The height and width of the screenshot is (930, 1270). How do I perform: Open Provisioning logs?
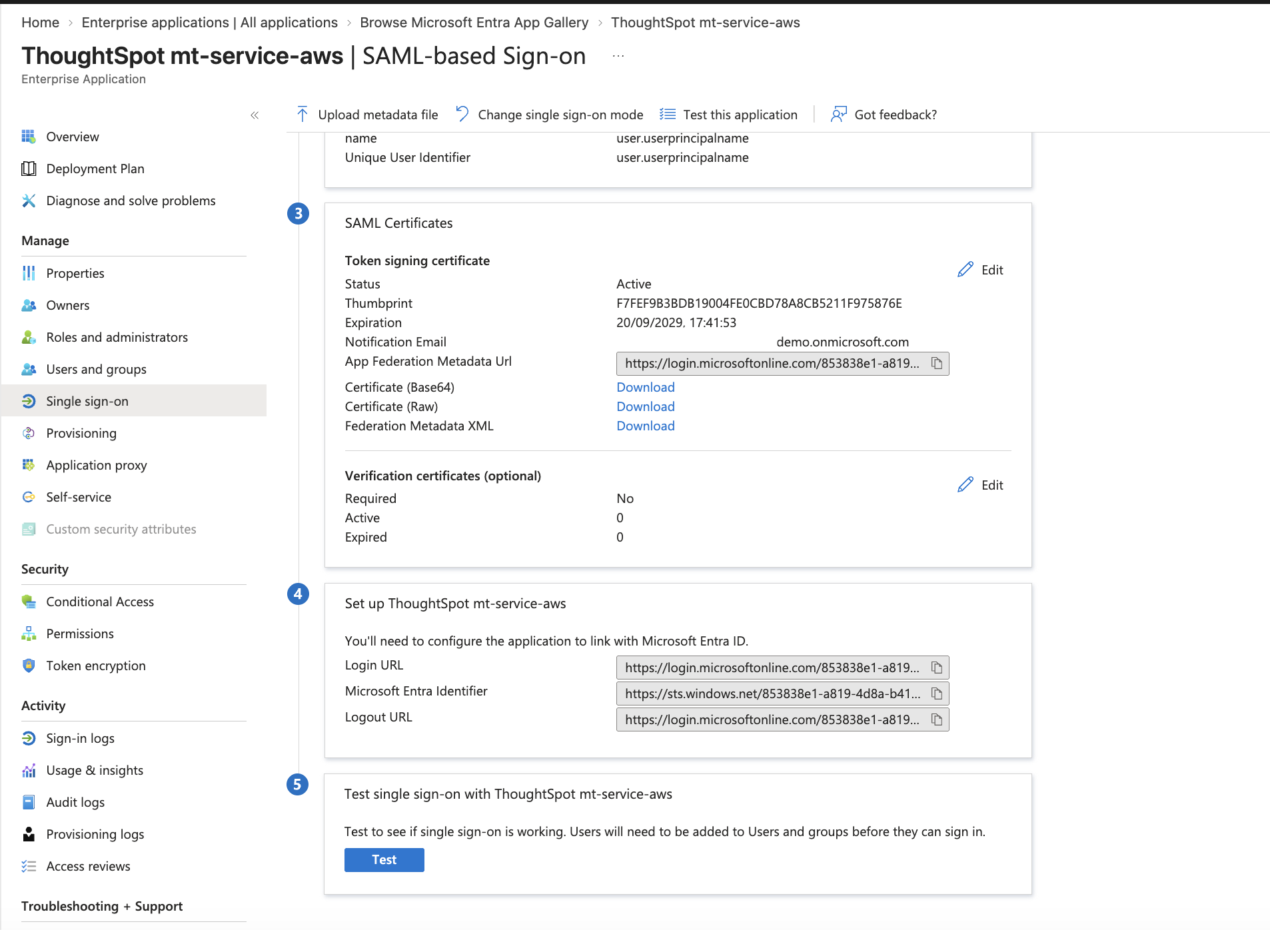pyautogui.click(x=95, y=834)
